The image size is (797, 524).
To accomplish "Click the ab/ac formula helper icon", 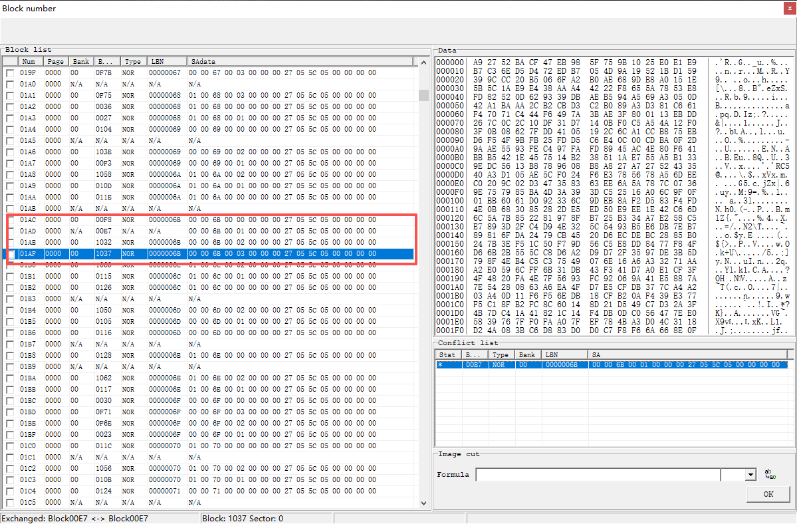I will pyautogui.click(x=770, y=474).
